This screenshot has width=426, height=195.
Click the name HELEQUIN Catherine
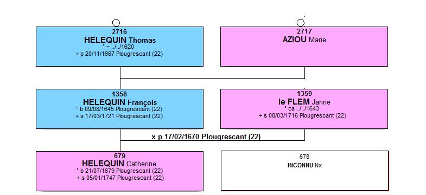click(x=119, y=164)
